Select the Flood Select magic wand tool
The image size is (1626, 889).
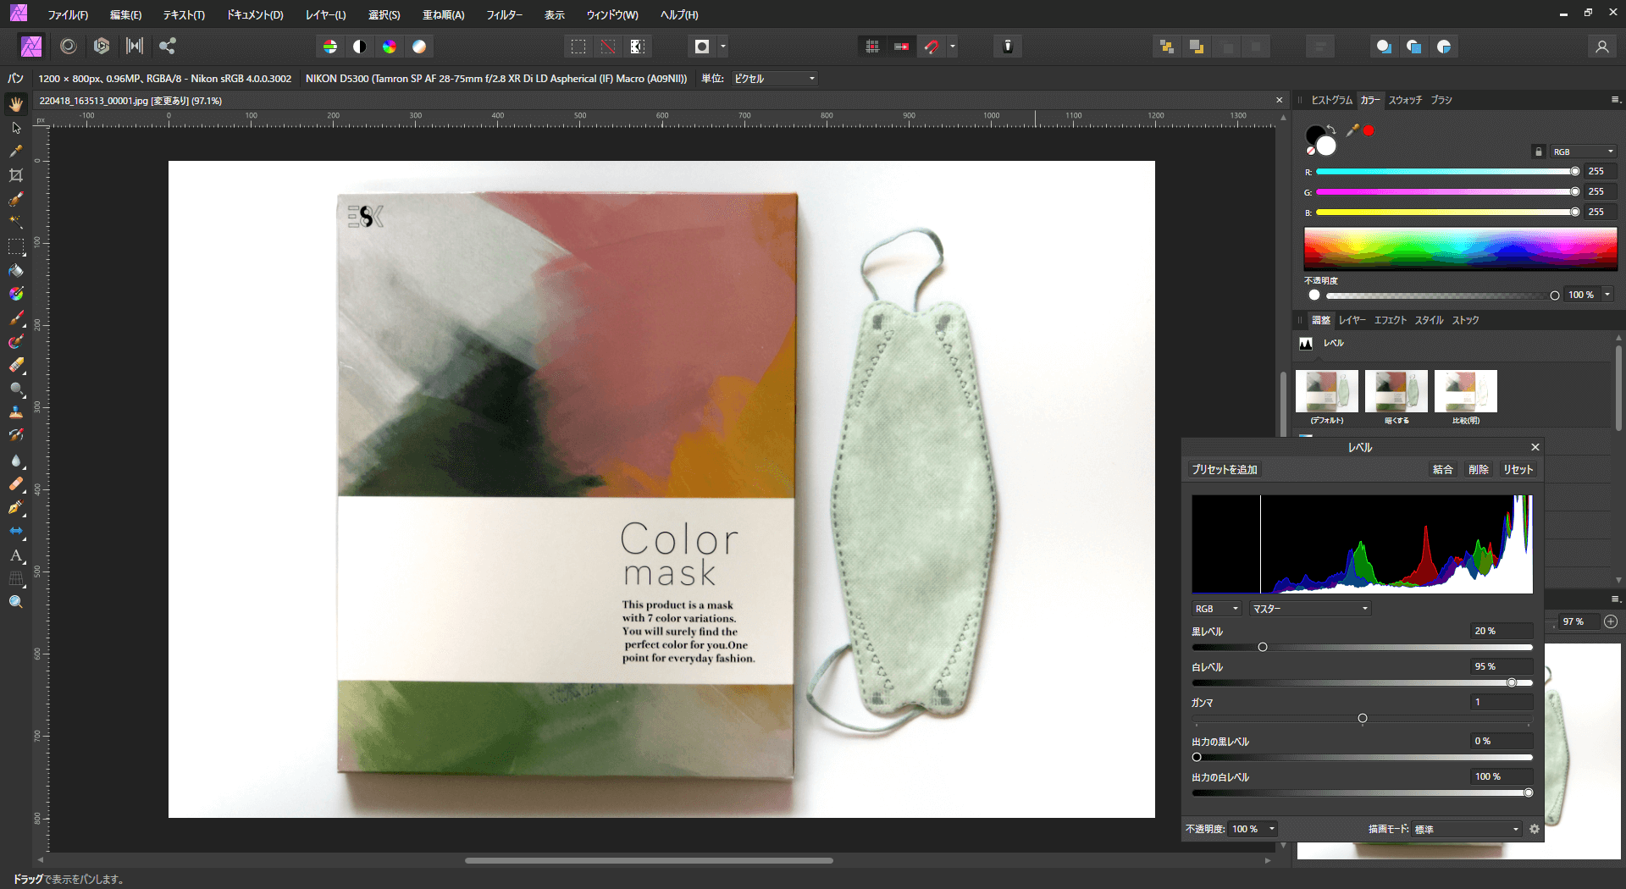coord(16,222)
